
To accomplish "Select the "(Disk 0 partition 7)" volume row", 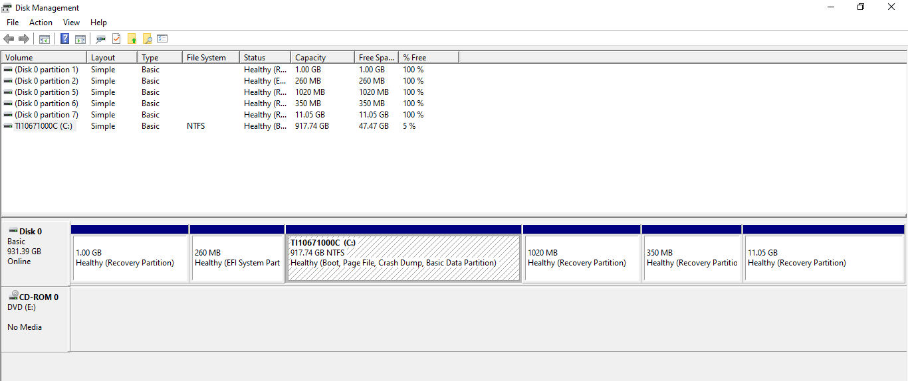I will pos(230,115).
